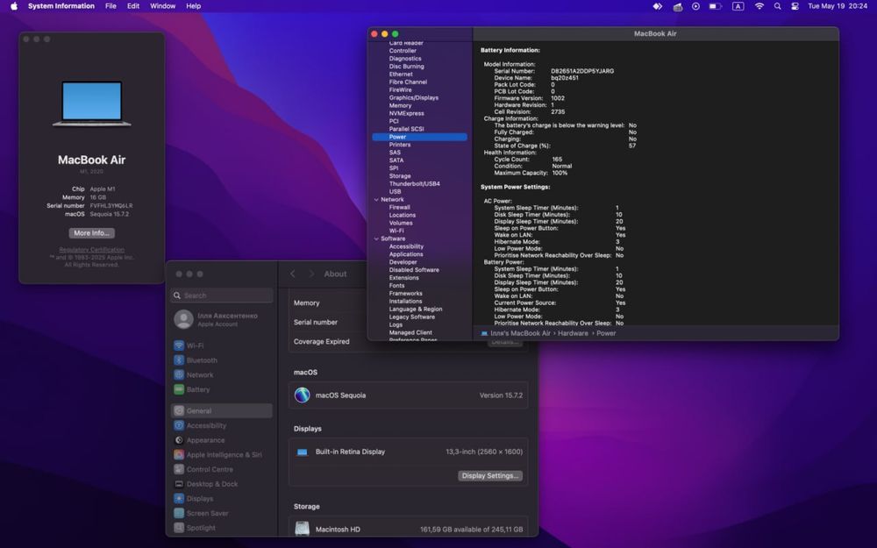Viewport: 877px width, 548px height.
Task: Click the Built-in Retina Display icon
Action: (x=302, y=452)
